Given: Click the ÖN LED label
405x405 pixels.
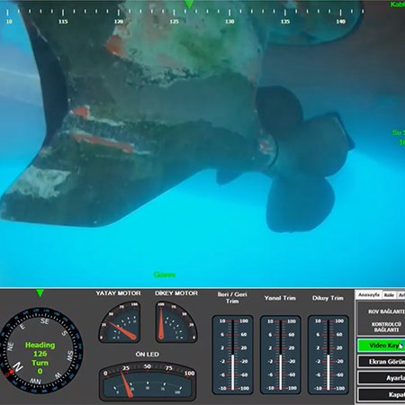Looking at the screenshot, I should coord(148,355).
